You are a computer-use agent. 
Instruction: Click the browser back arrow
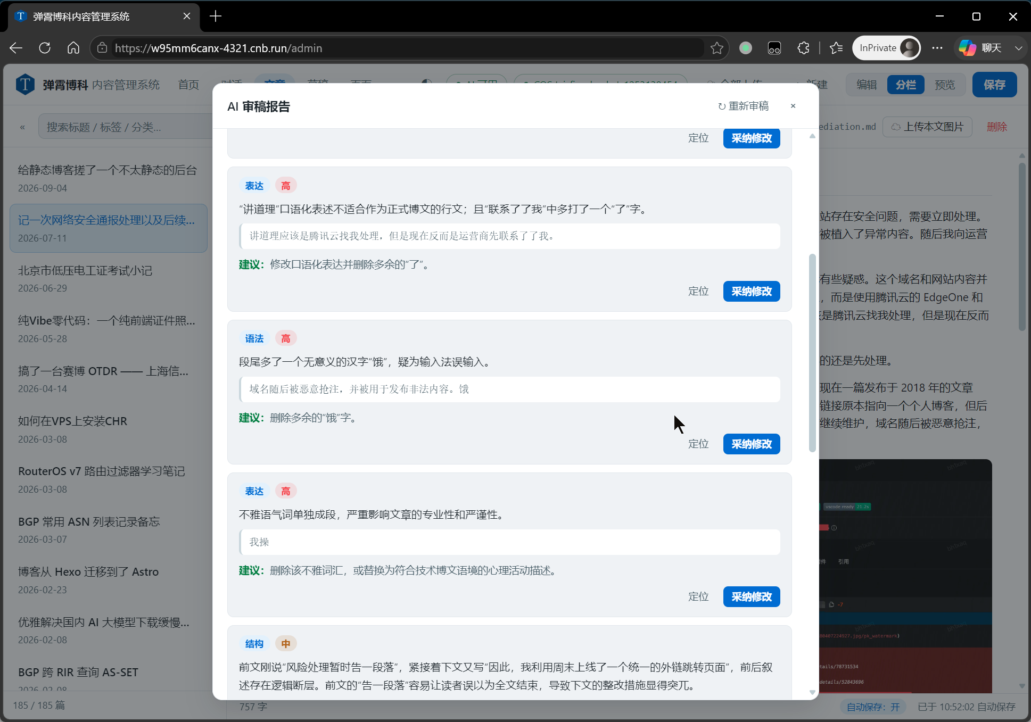pyautogui.click(x=16, y=48)
